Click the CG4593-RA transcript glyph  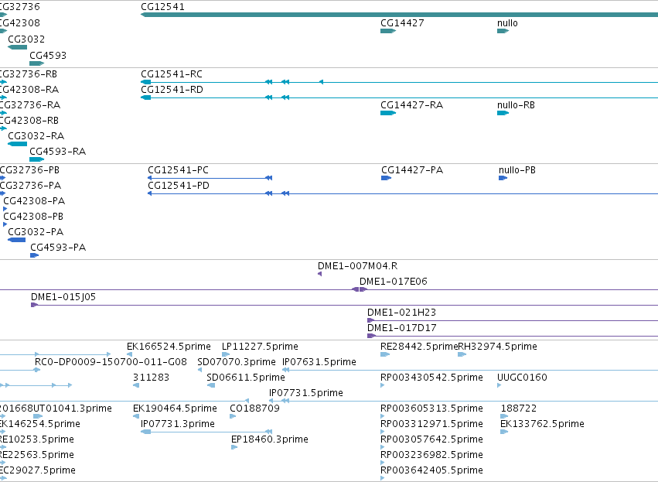pos(36,159)
